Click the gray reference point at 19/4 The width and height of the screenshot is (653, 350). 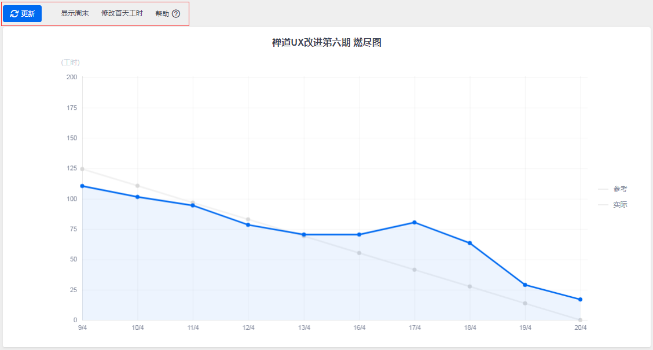(525, 303)
